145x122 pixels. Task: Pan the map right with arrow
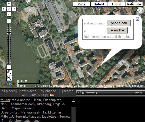[x=14, y=9]
